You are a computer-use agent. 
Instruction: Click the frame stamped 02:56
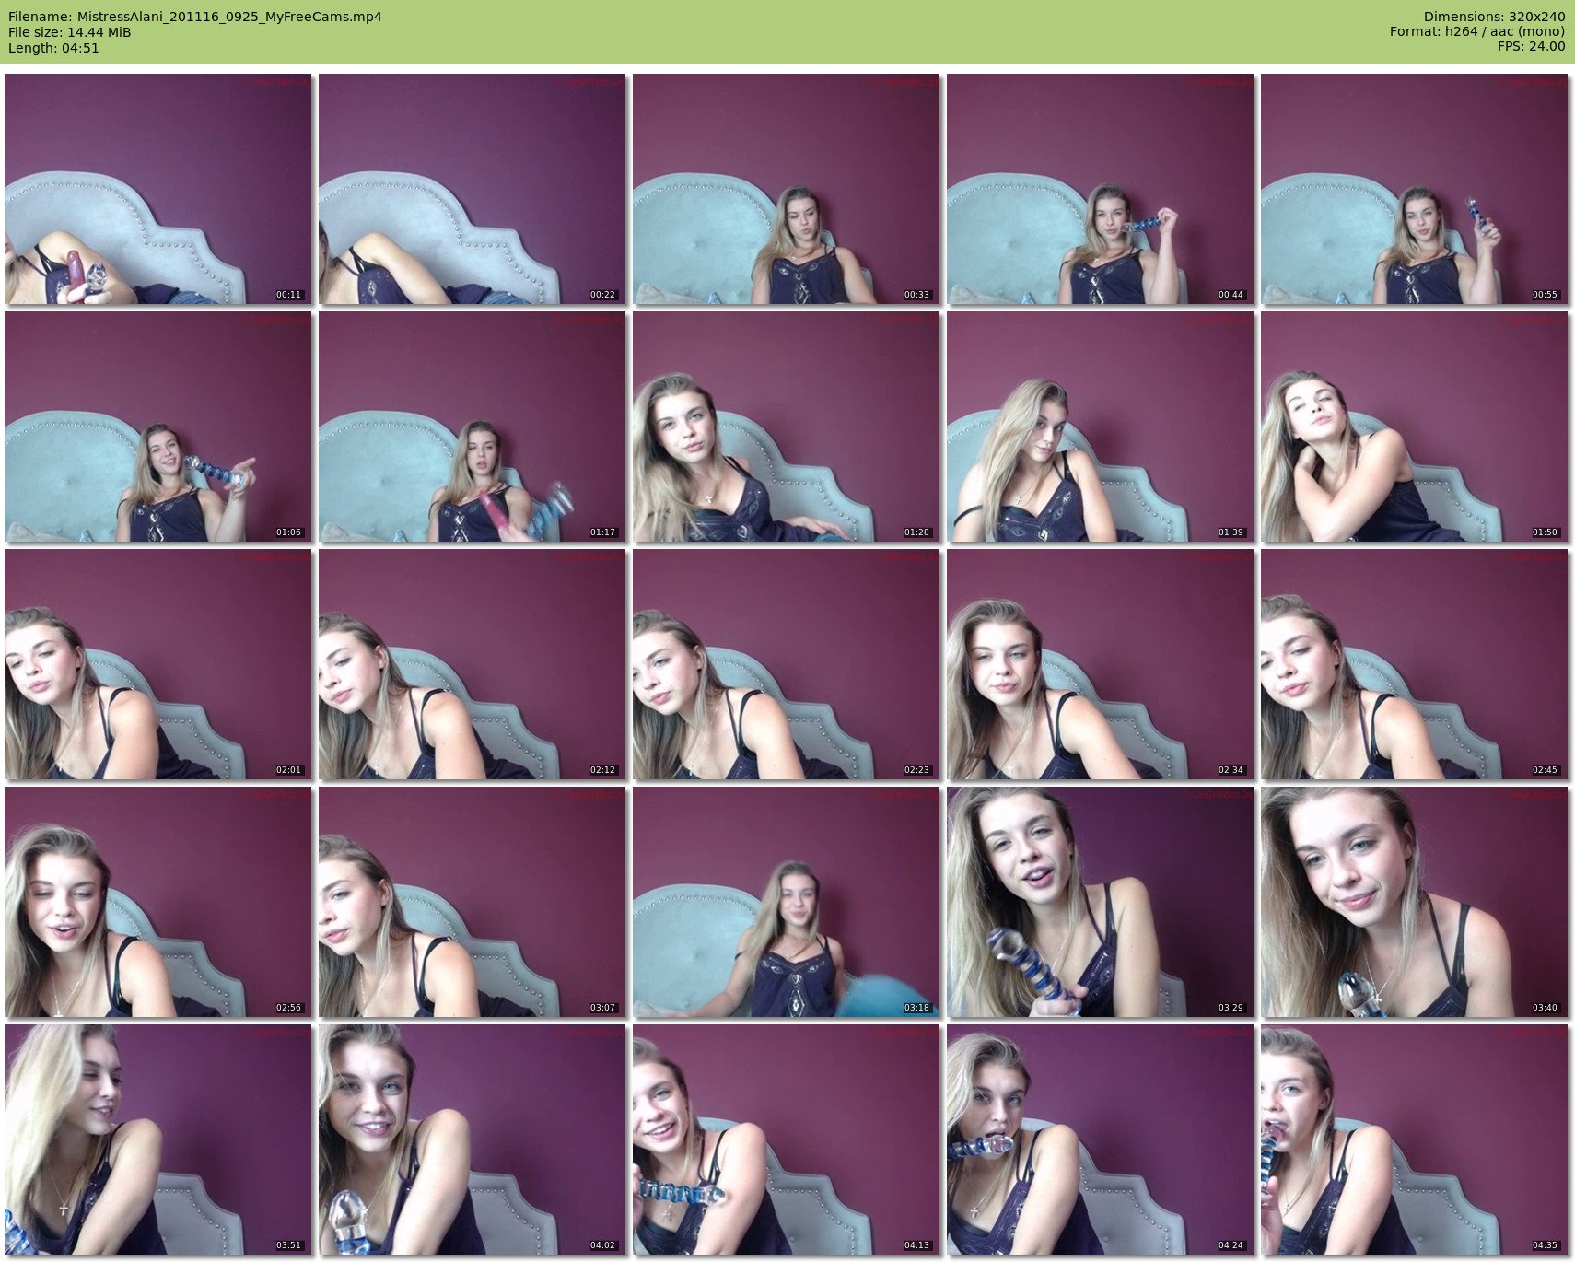coord(158,902)
